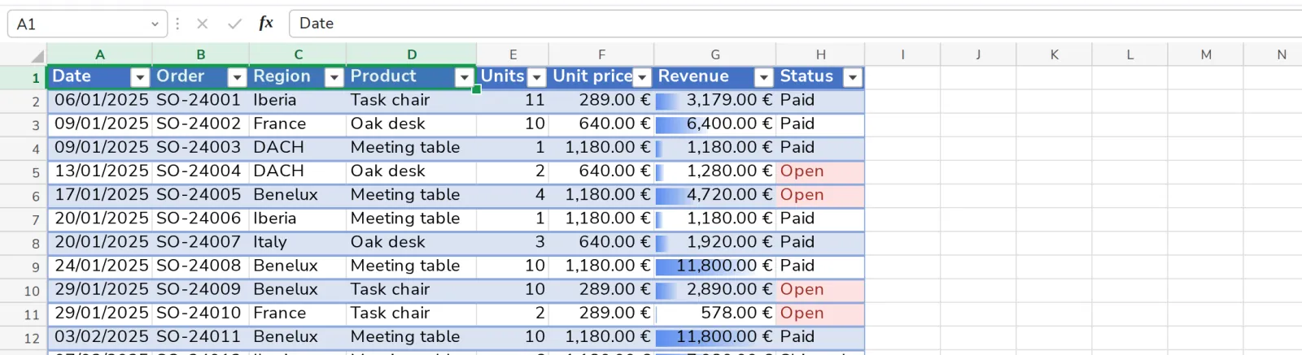The image size is (1302, 355).
Task: Click Oak desk product cell for SO-24007
Action: 412,242
